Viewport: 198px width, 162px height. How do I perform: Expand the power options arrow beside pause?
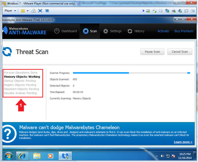(28, 11)
